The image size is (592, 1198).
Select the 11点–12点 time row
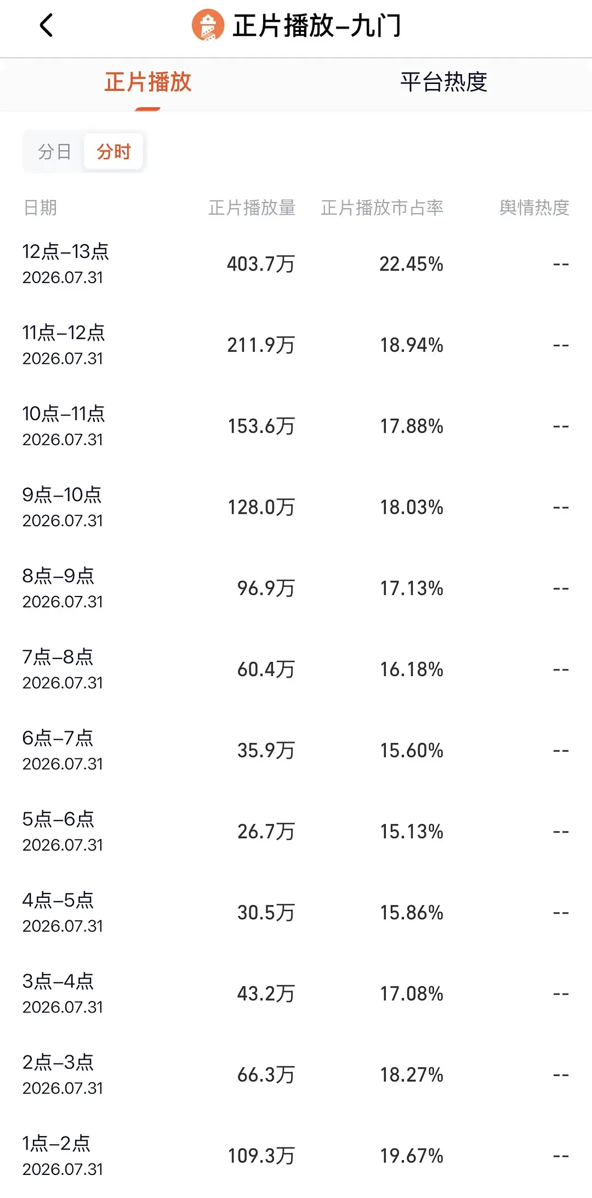tap(296, 345)
